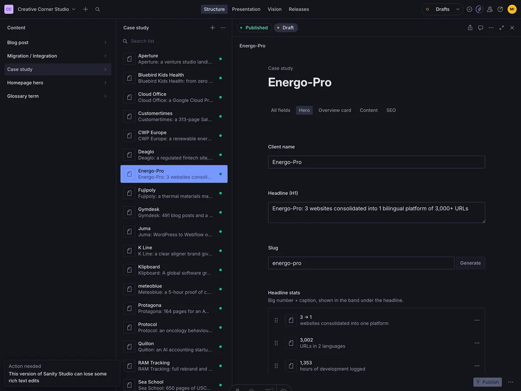
Task: Click drag handle of '3 → 1' stat
Action: tap(276, 320)
